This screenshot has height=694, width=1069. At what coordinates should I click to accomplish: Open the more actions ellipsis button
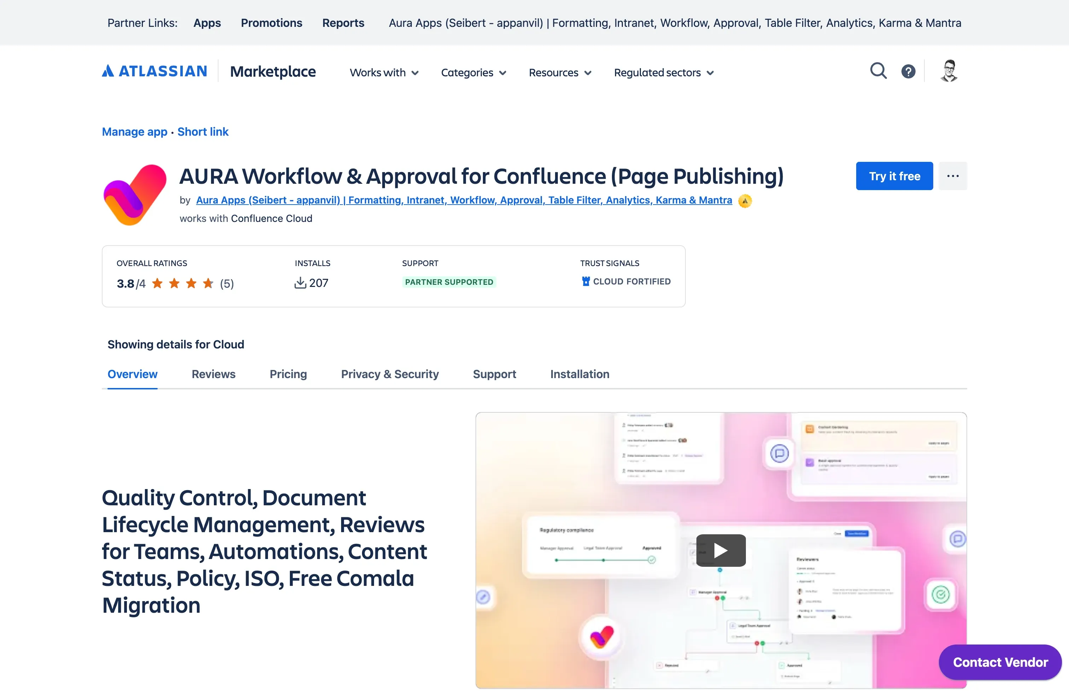[x=953, y=176]
